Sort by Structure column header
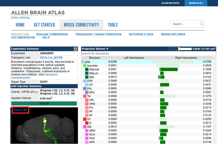 [94, 58]
